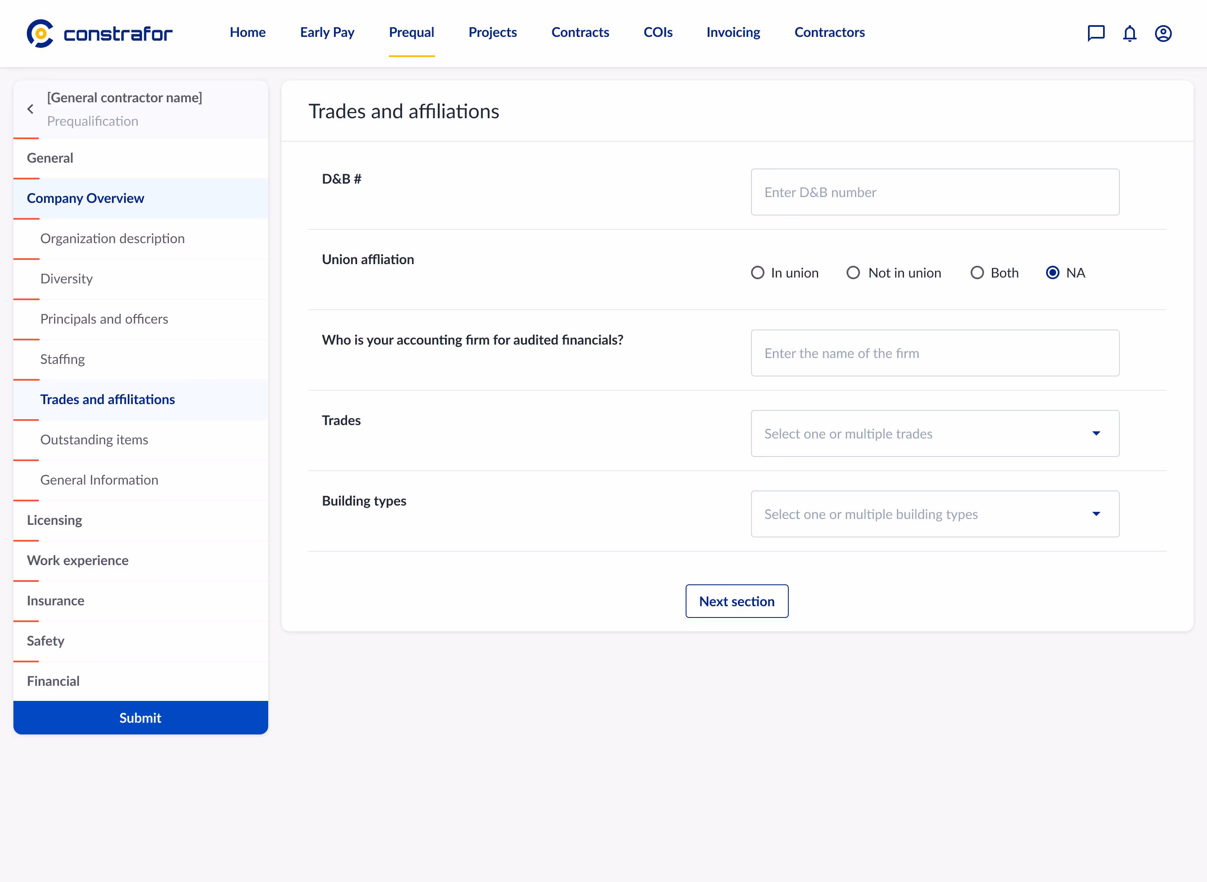
Task: Click the Next section button
Action: (x=737, y=601)
